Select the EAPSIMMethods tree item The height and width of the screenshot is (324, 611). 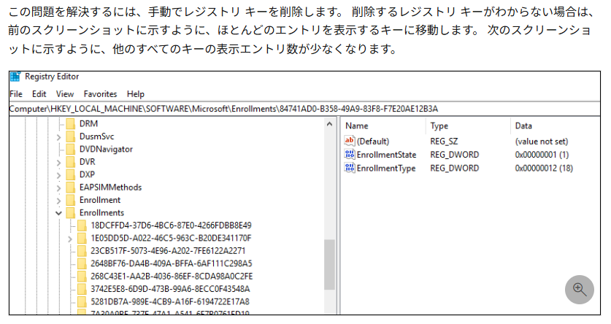click(x=111, y=188)
